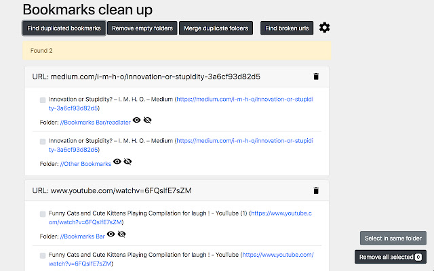The height and width of the screenshot is (271, 434).
Task: Tick the Funny Cats YouTube (1) bookmark checkbox
Action: (43, 213)
